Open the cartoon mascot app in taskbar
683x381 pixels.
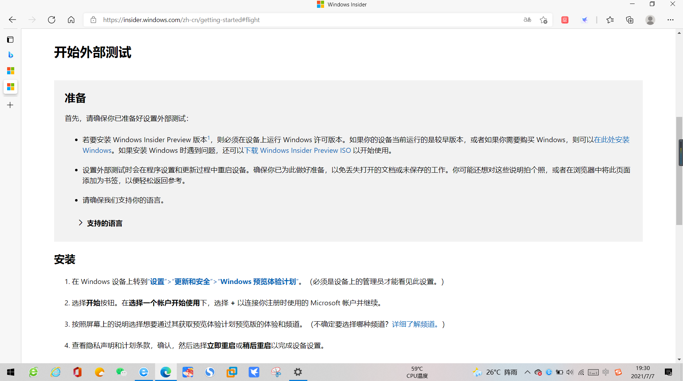coord(188,372)
